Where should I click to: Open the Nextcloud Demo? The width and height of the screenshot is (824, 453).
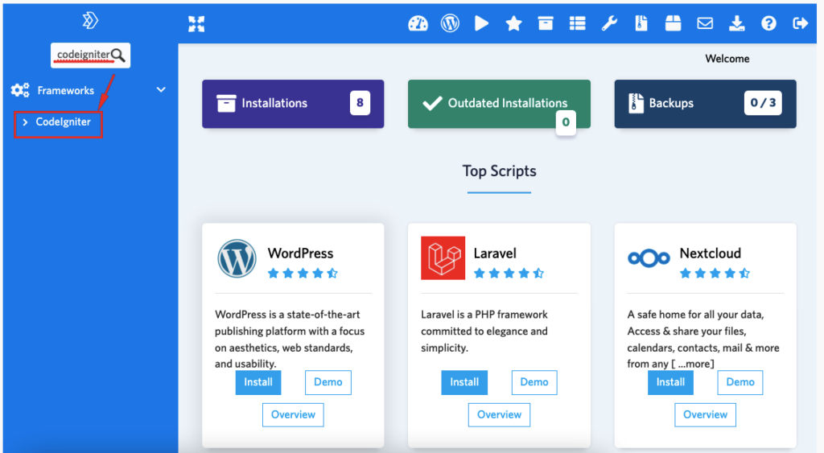(x=740, y=382)
